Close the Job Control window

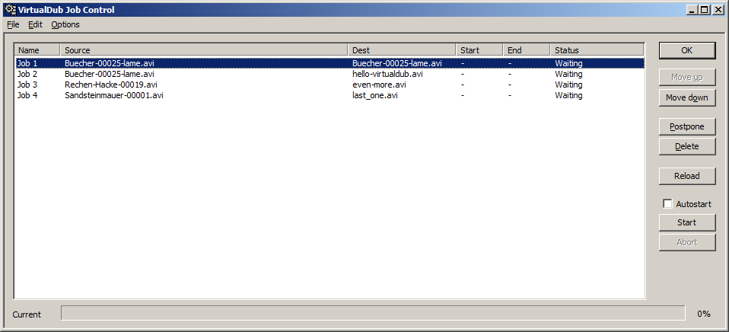(718, 9)
